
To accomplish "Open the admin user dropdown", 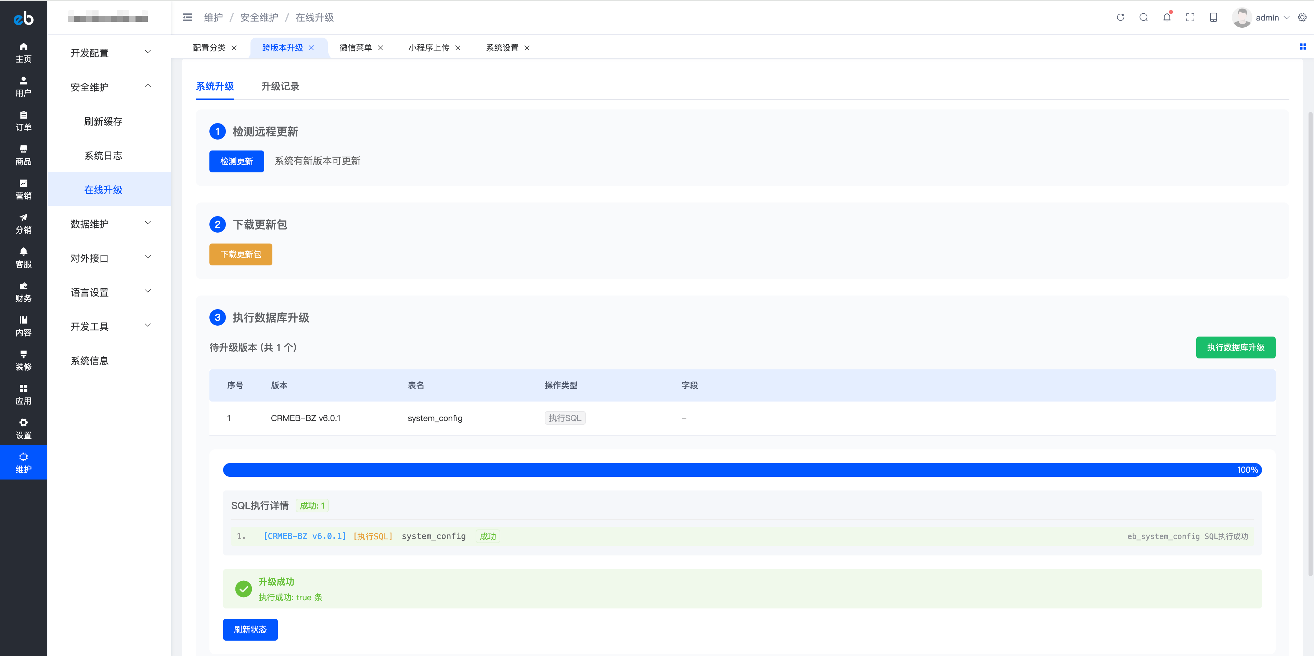I will coord(1267,17).
